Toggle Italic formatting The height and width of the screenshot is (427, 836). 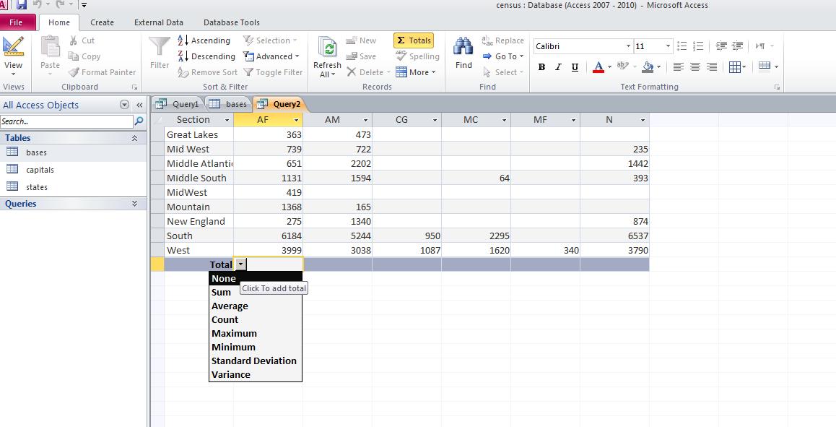click(558, 67)
